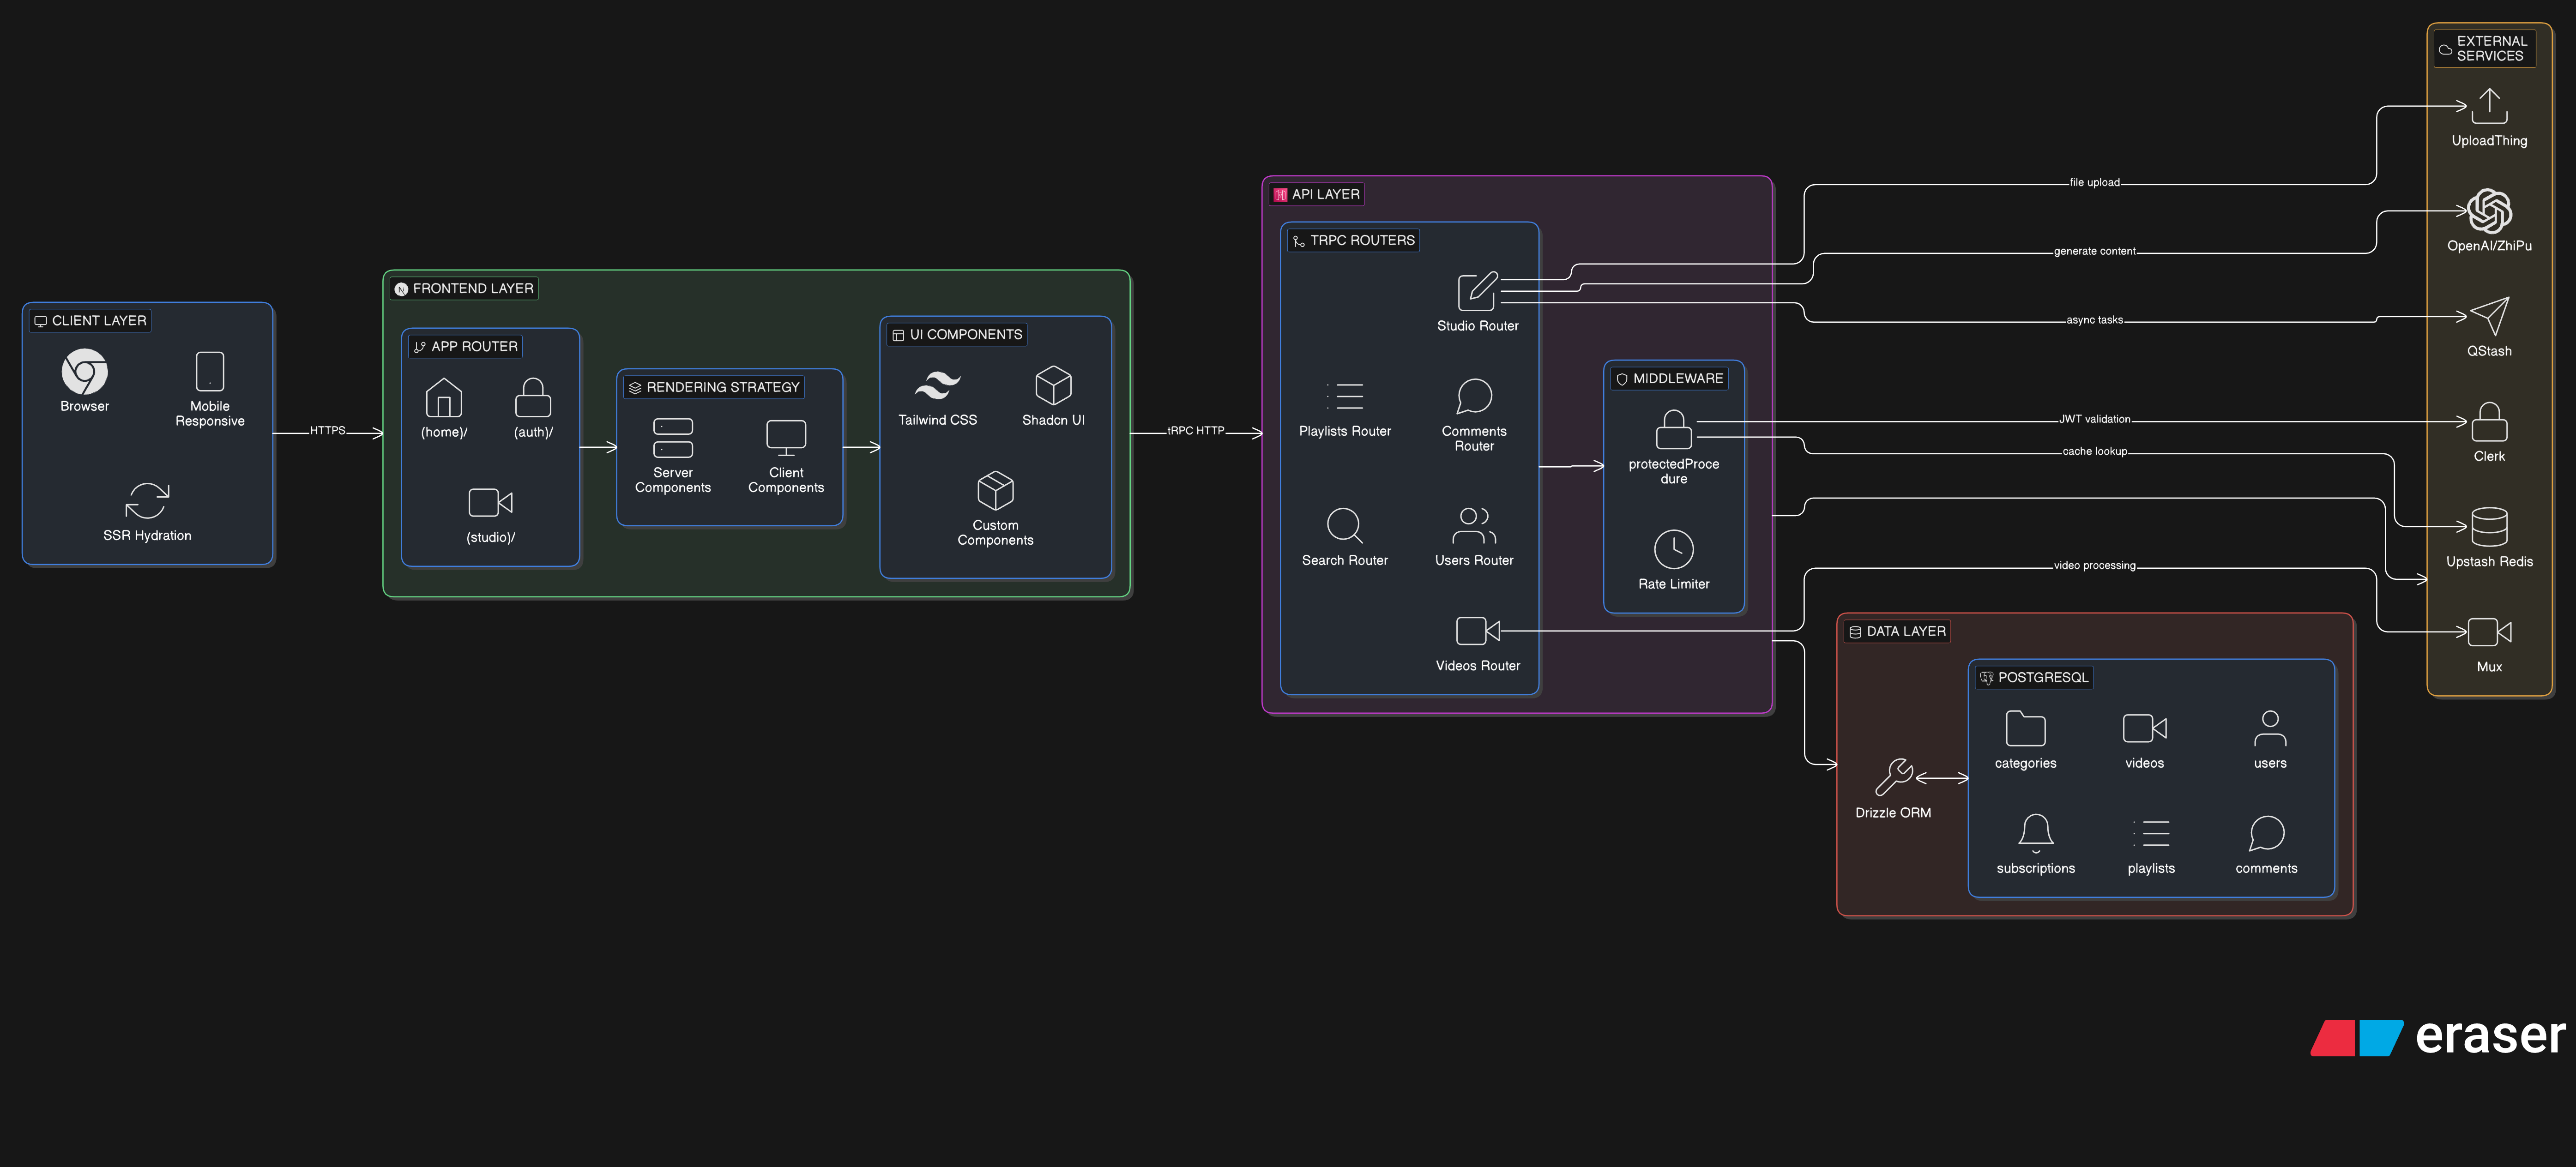The height and width of the screenshot is (1167, 2576).
Task: Select the (home)/ house icon
Action: [444, 397]
